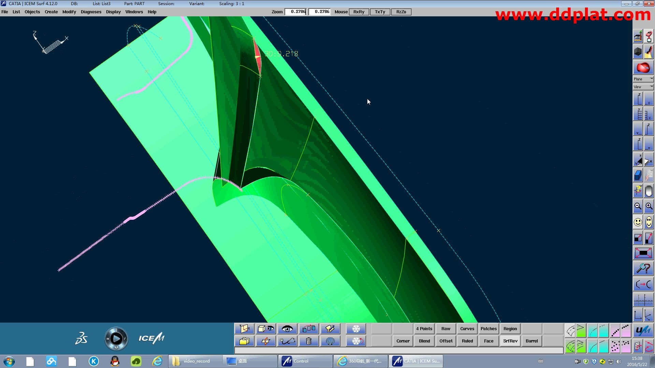Toggle the RxRy mouse mode
The height and width of the screenshot is (368, 655).
click(359, 12)
